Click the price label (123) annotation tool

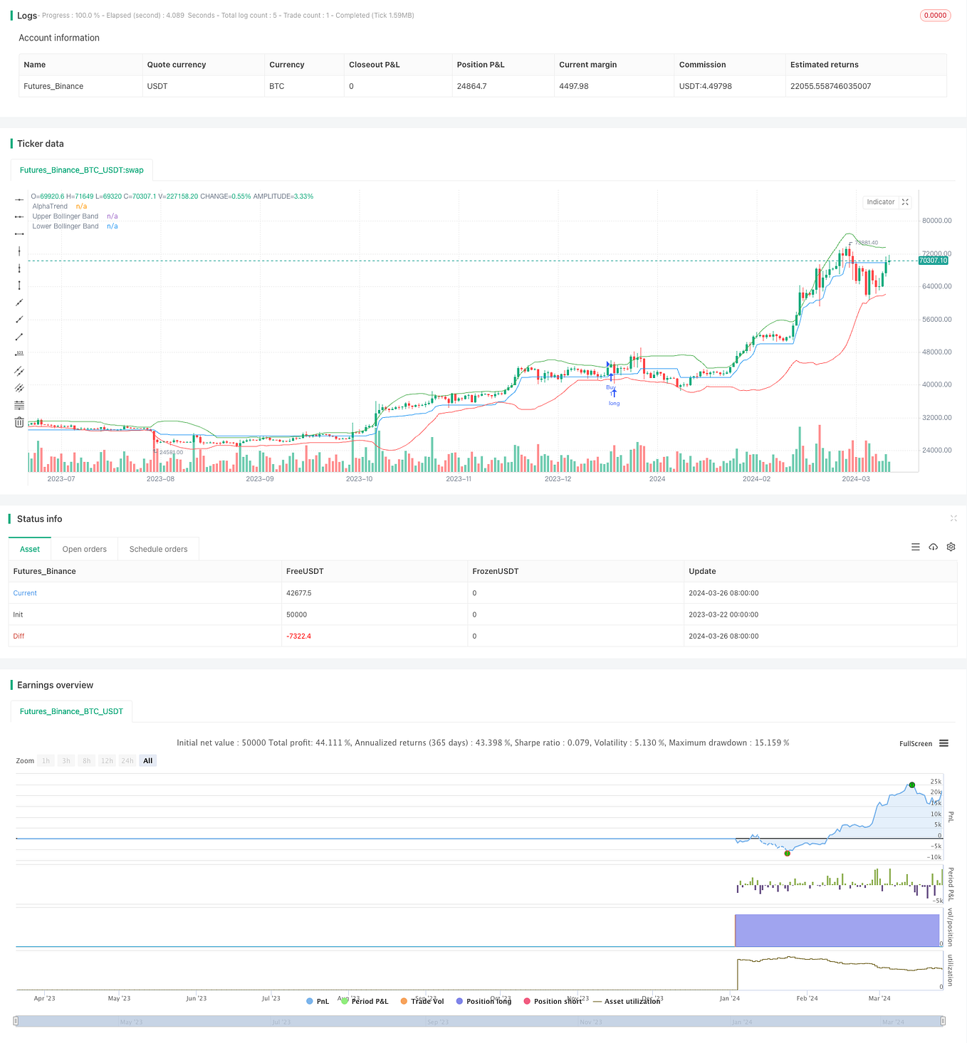click(19, 352)
